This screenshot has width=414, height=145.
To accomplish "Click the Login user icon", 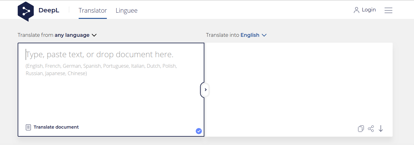I will point(356,10).
